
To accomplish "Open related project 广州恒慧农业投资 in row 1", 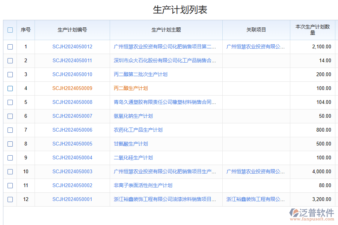I will 255,47.
